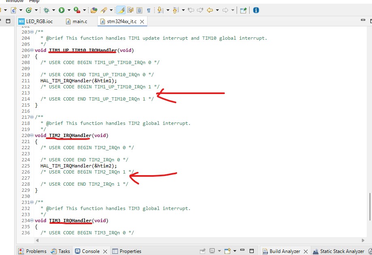Open display selected console dropdown
The width and height of the screenshot is (372, 255).
click(x=219, y=251)
